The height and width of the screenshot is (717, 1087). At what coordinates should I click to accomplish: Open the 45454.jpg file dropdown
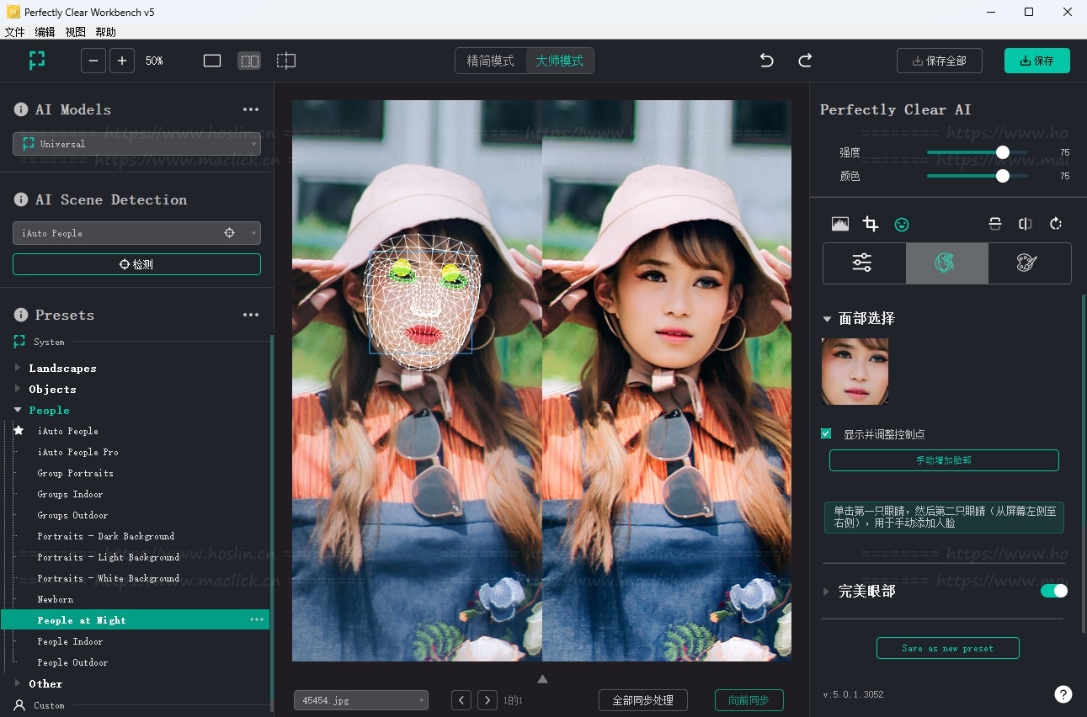point(360,700)
